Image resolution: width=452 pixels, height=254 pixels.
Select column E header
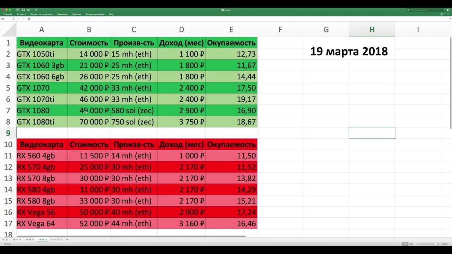(231, 30)
